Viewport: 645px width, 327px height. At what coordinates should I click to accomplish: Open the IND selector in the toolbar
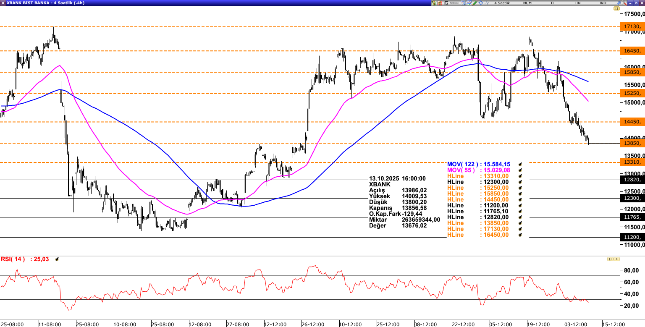point(603,3)
